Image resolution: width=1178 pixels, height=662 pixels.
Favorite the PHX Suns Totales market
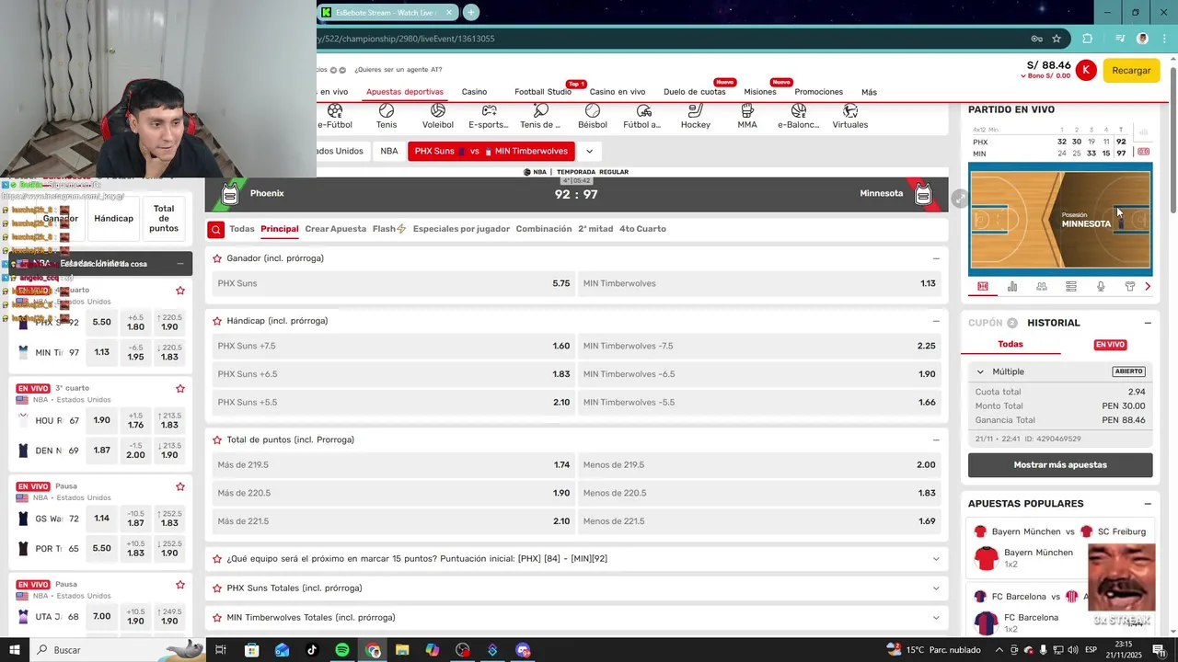click(x=217, y=588)
